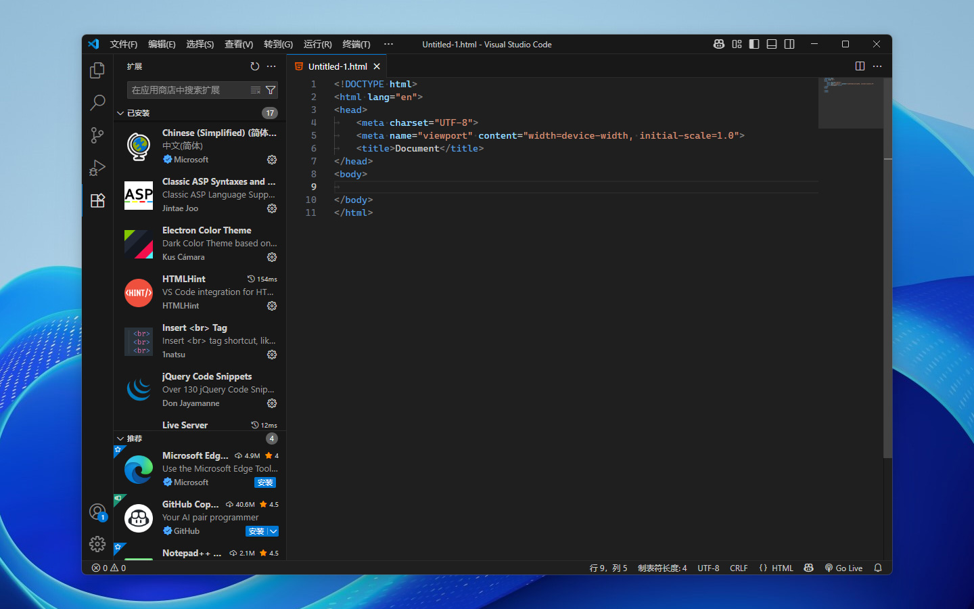Change end of line sequence CRLF

[739, 568]
